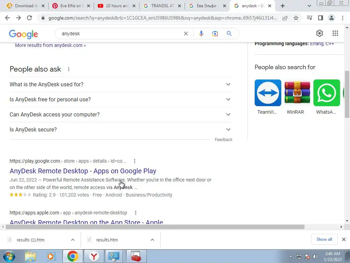350x263 pixels.
Task: Click the vertical page scrollbar thumb
Action: 347,94
